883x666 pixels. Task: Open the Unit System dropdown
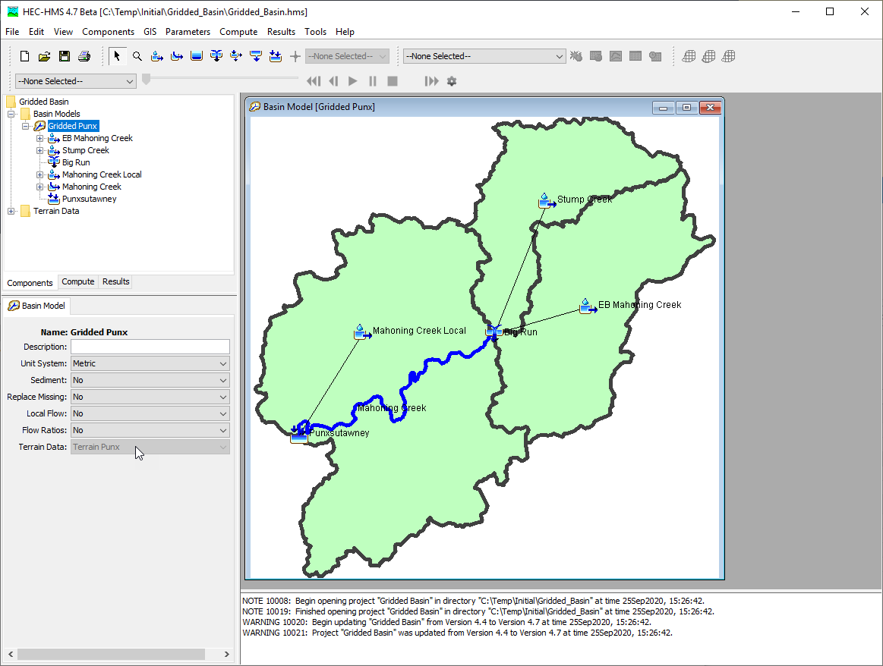150,363
